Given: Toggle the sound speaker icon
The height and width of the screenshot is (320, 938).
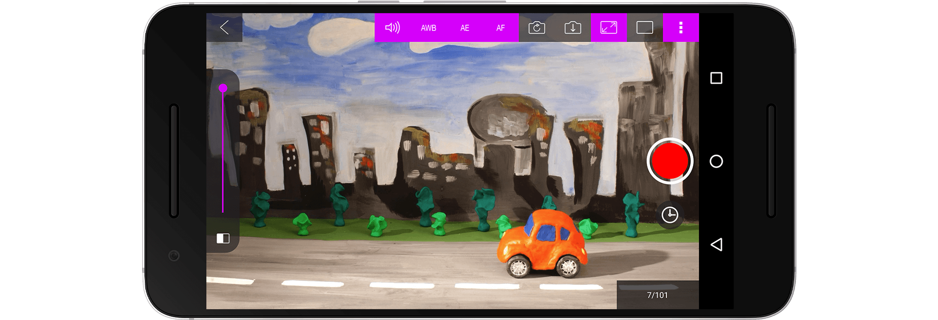Looking at the screenshot, I should (393, 28).
